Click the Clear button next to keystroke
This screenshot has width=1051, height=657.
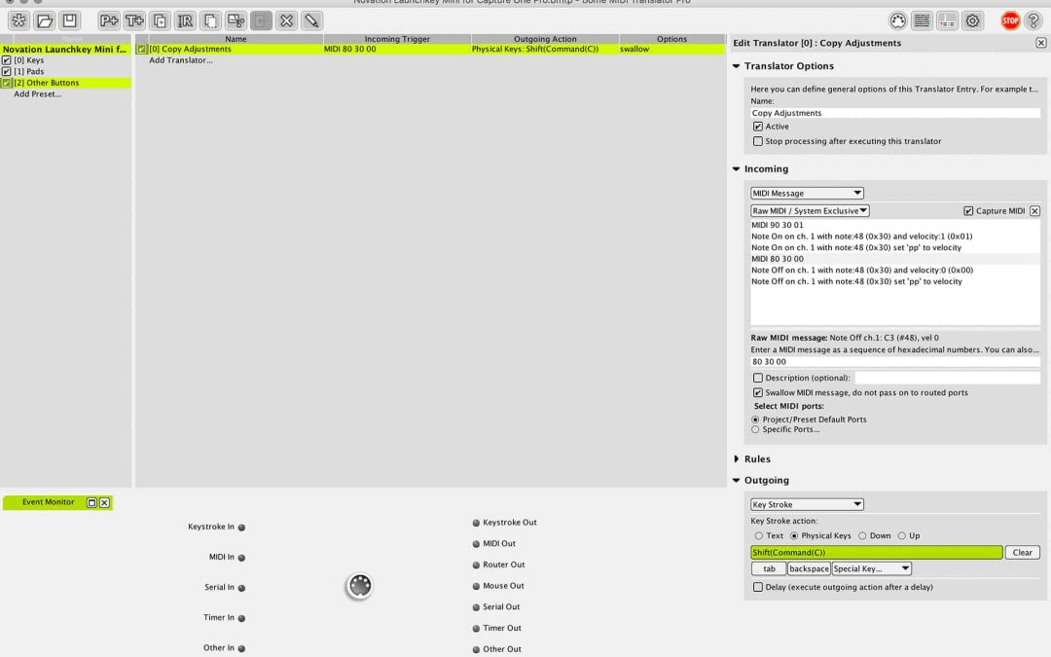click(1022, 552)
